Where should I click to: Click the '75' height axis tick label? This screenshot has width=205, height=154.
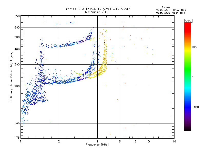click(x=18, y=138)
